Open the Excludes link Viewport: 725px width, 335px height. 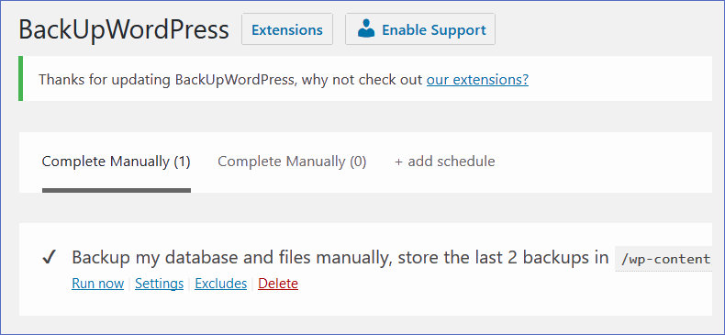point(221,284)
